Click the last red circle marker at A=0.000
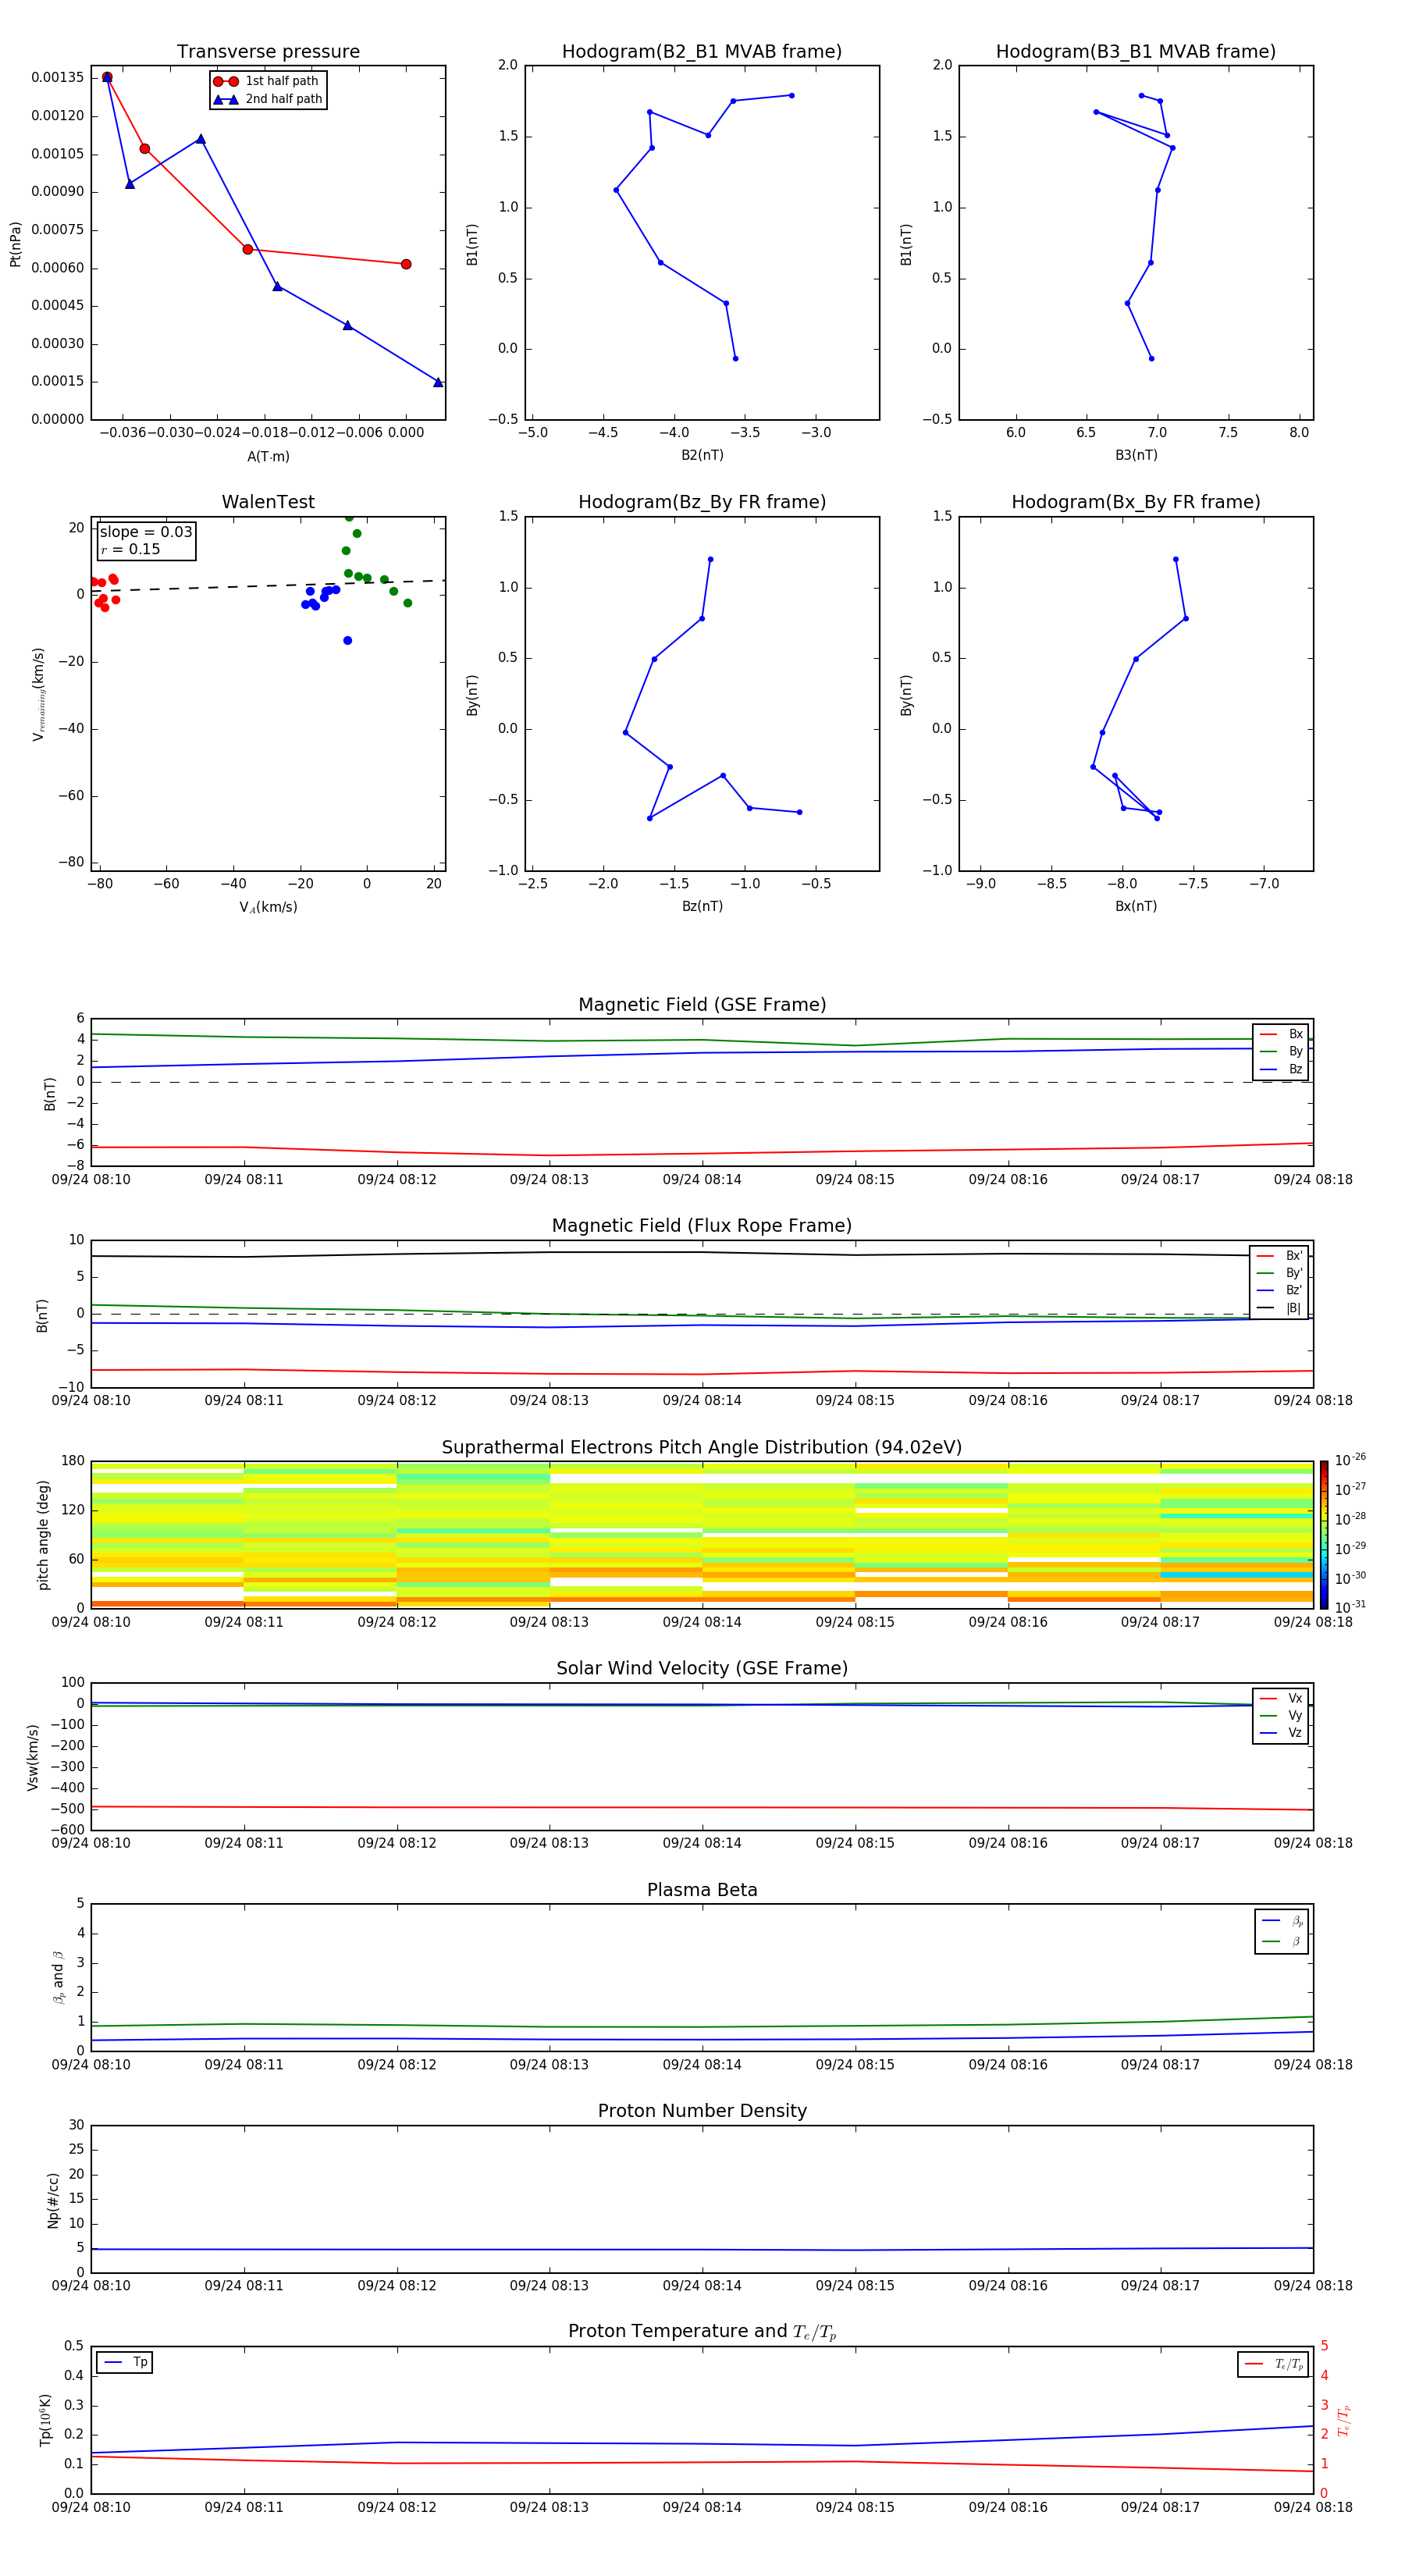 coord(406,264)
